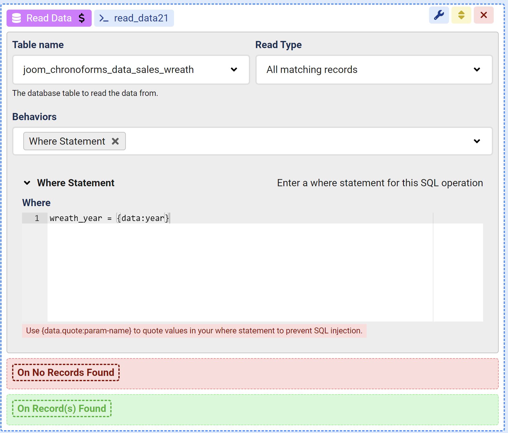Remove the Where Statement behavior tag
Viewport: 508px width, 433px height.
115,141
